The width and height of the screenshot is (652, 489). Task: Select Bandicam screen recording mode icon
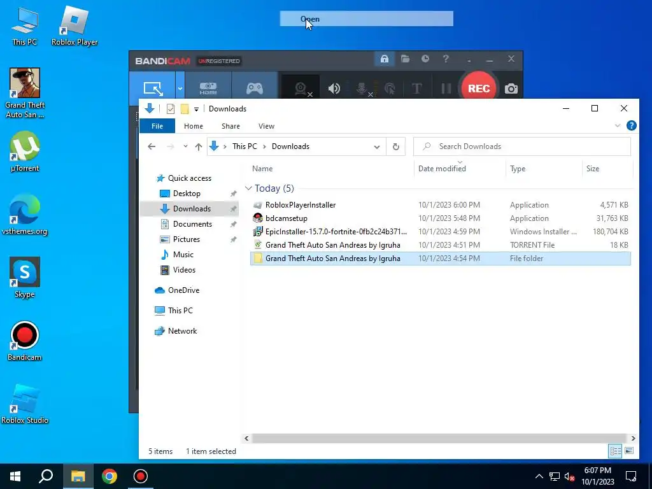[x=153, y=88]
